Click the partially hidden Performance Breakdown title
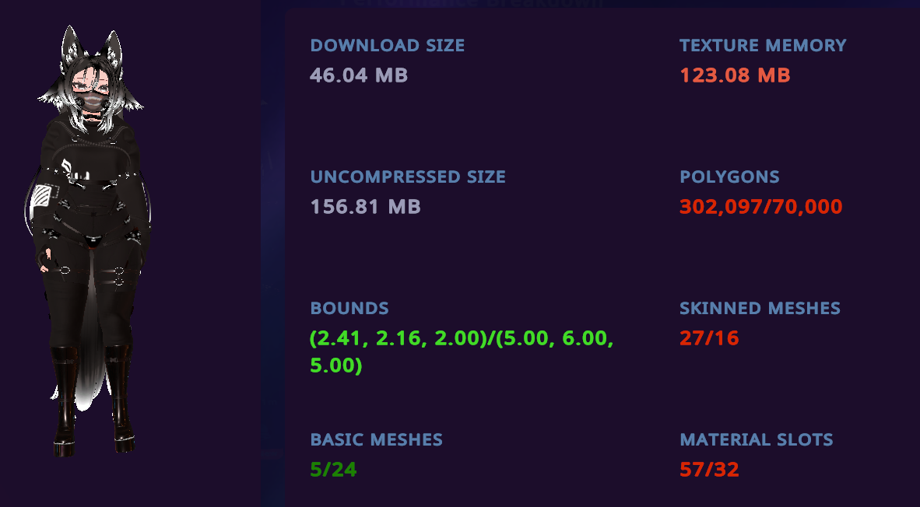The image size is (920, 507). tap(471, 3)
